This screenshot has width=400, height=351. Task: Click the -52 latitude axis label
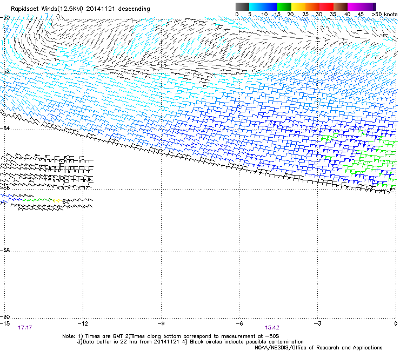pos(5,72)
